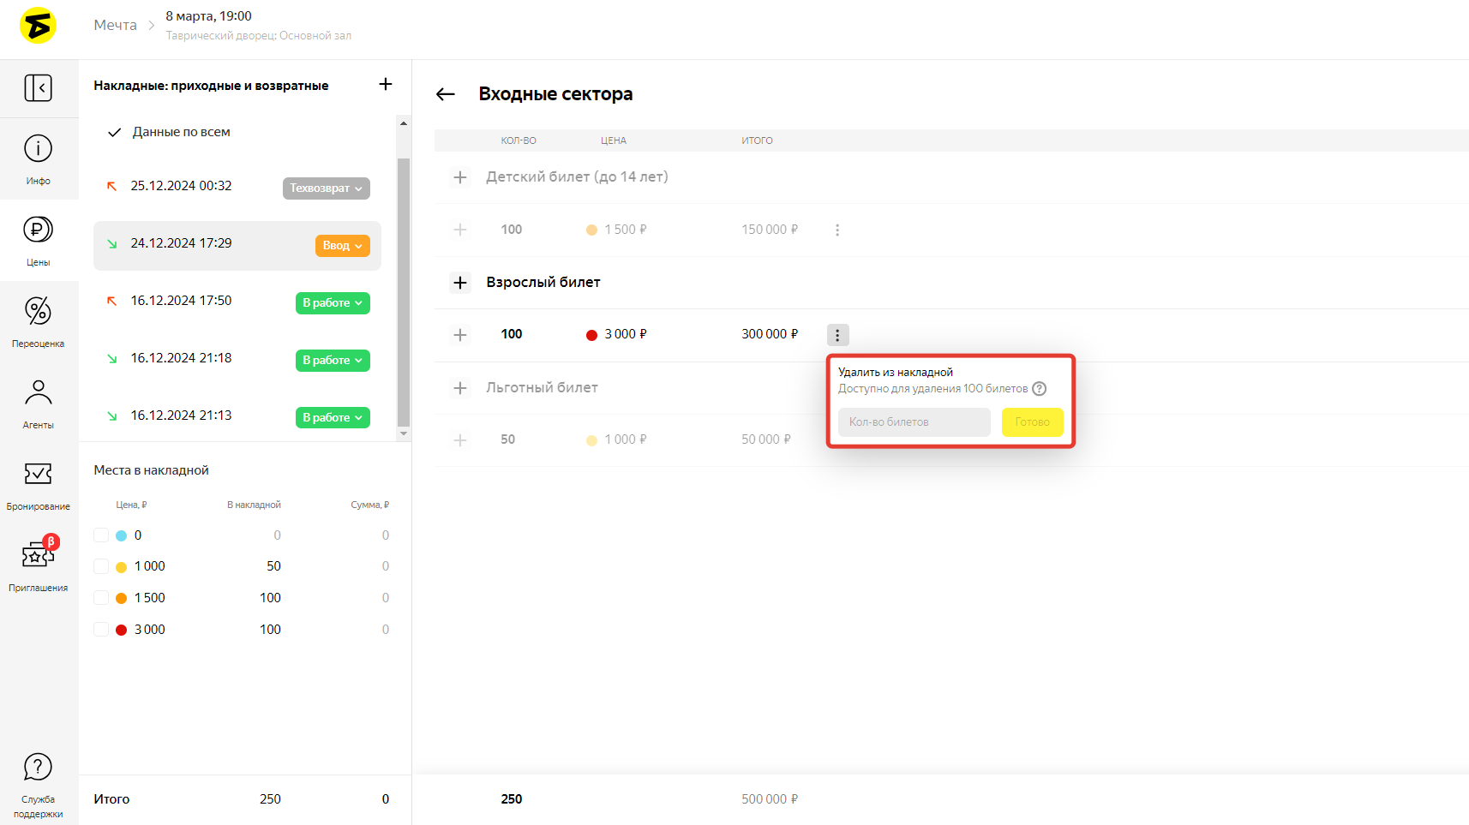Click the back arrow near Входные сектора
The width and height of the screenshot is (1469, 825).
tap(446, 94)
